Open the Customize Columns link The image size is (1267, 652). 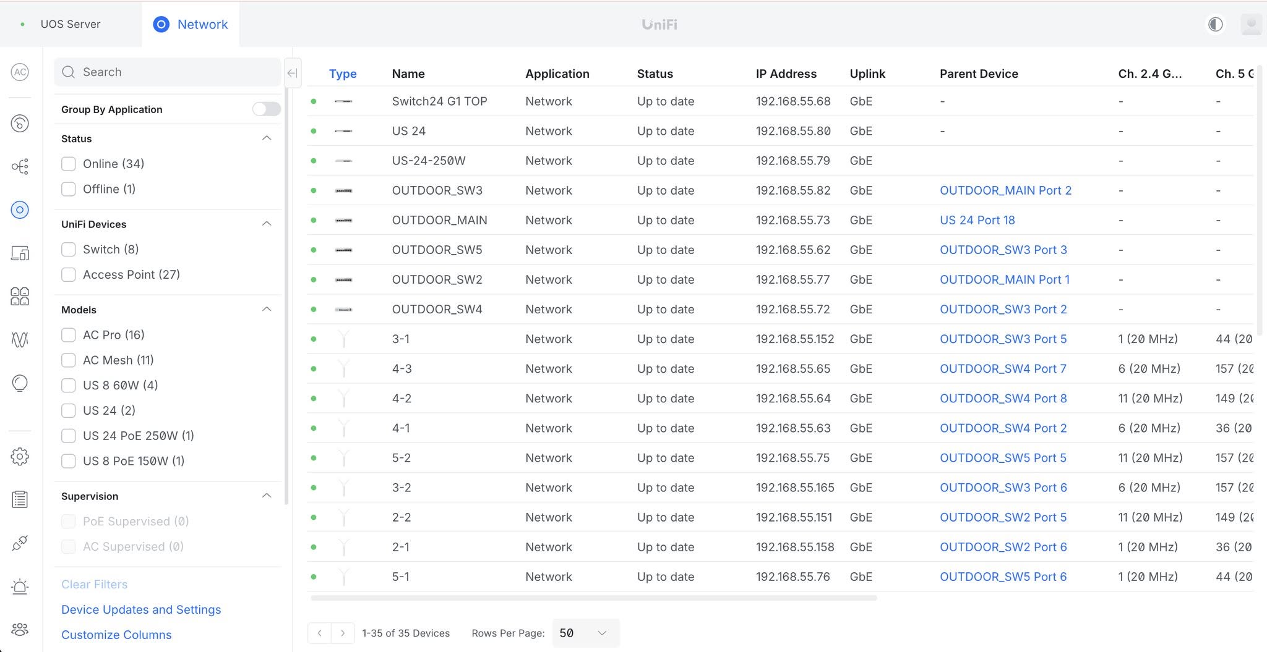coord(116,635)
